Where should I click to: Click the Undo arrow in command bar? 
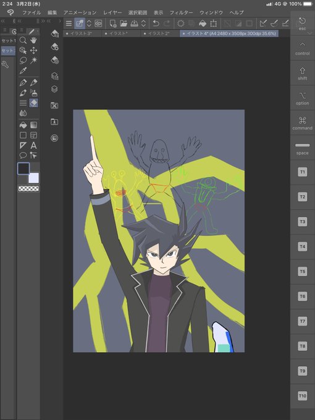click(x=156, y=23)
